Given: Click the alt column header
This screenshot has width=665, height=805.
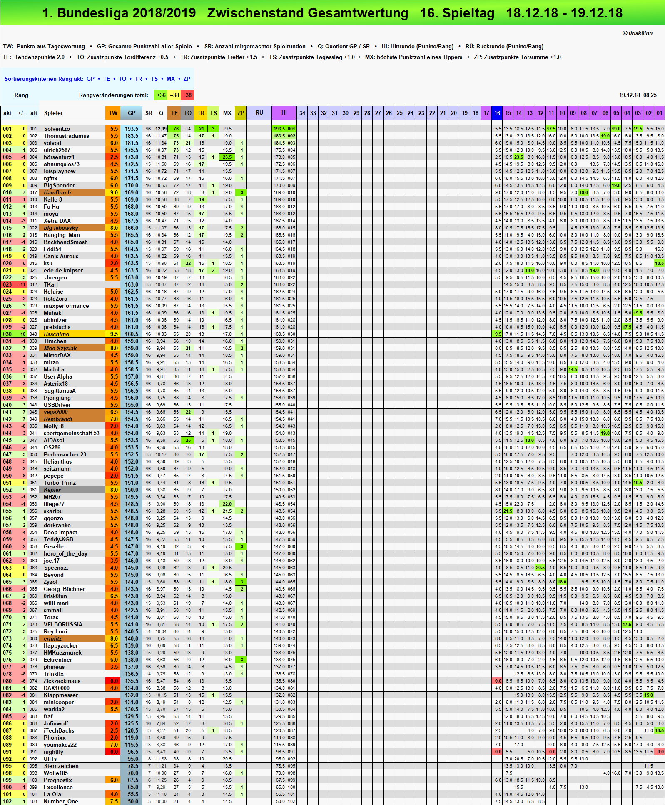Looking at the screenshot, I should click(x=34, y=113).
